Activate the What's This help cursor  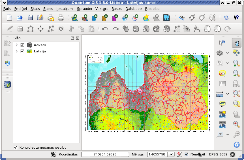[x=236, y=18]
